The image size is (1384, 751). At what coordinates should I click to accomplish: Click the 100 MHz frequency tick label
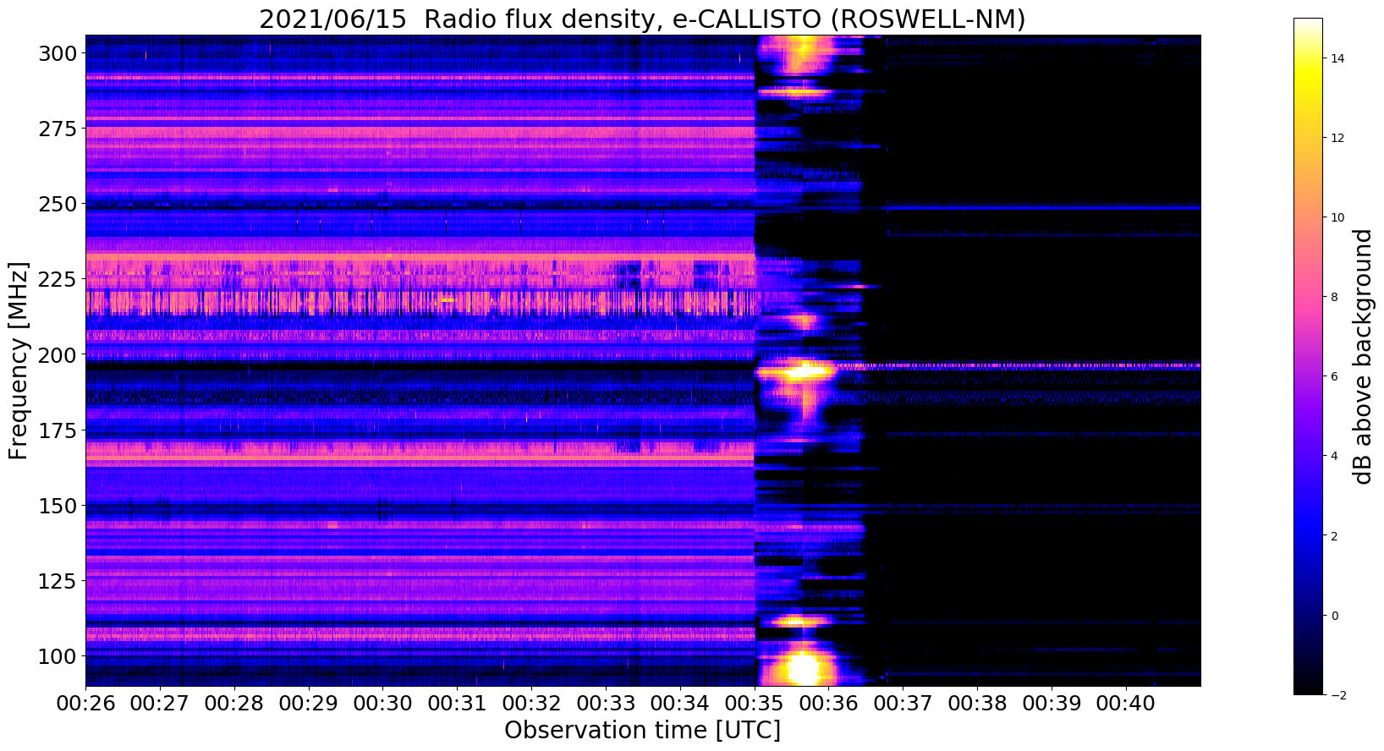[58, 655]
